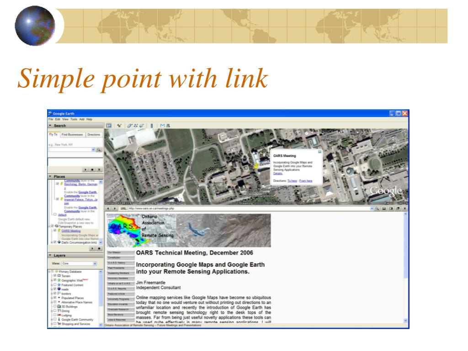468x351 pixels.
Task: Expand the Google Earth Community layer node
Action: [x=52, y=319]
